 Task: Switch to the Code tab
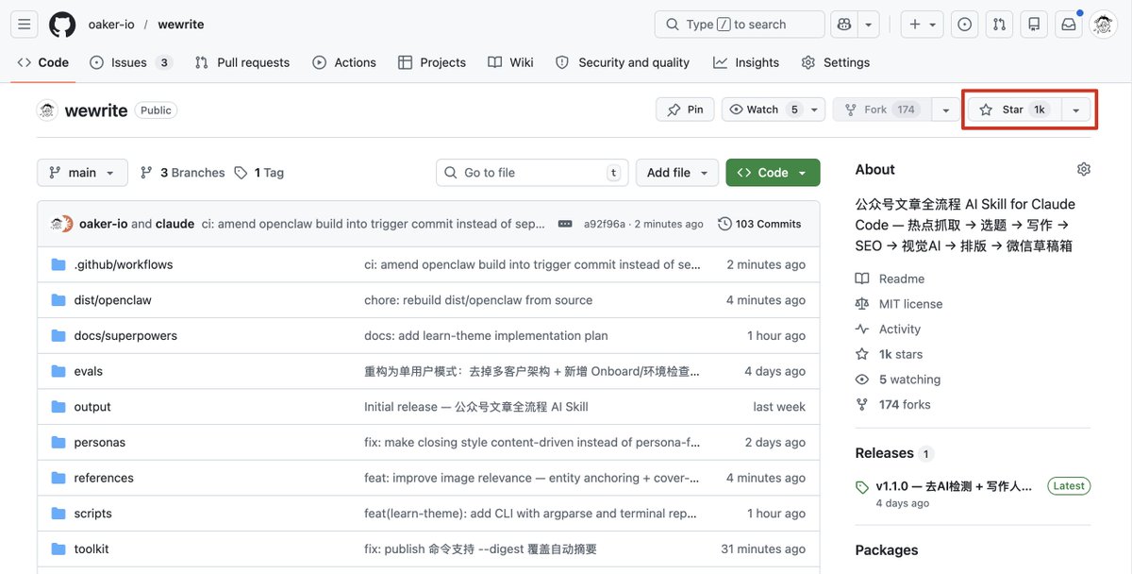43,62
